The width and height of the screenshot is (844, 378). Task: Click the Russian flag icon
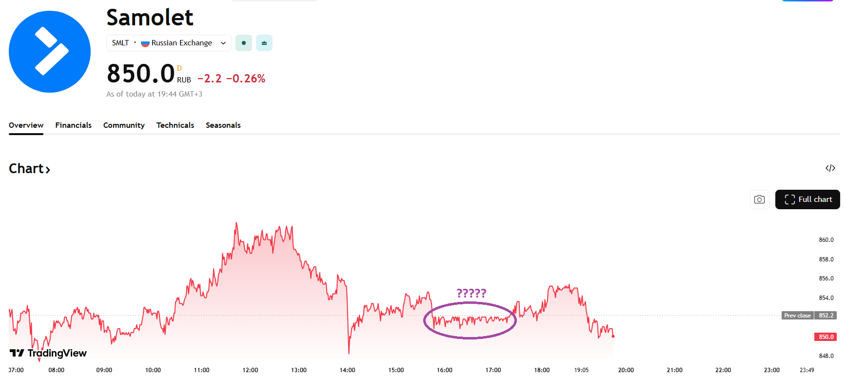coord(145,43)
